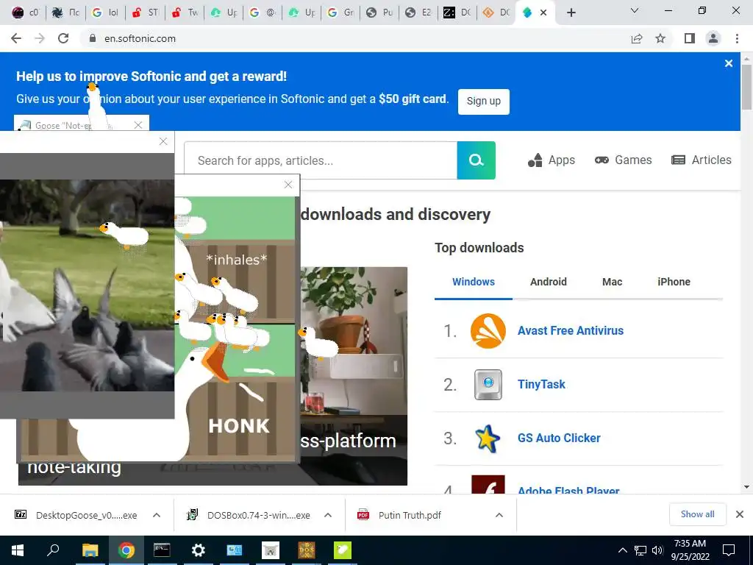Close the downloads bar
This screenshot has height=565, width=753.
(x=740, y=514)
